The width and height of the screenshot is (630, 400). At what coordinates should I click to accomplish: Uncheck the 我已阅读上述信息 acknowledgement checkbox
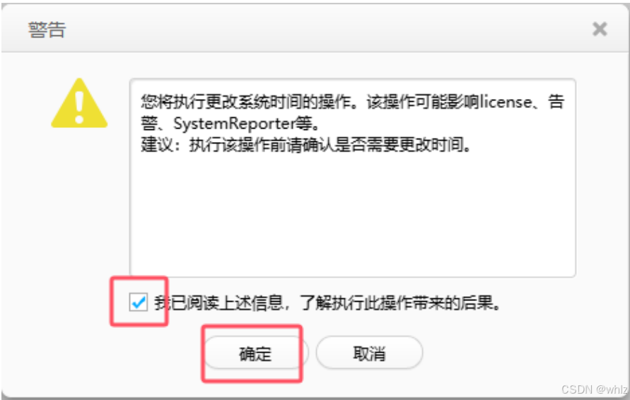139,302
